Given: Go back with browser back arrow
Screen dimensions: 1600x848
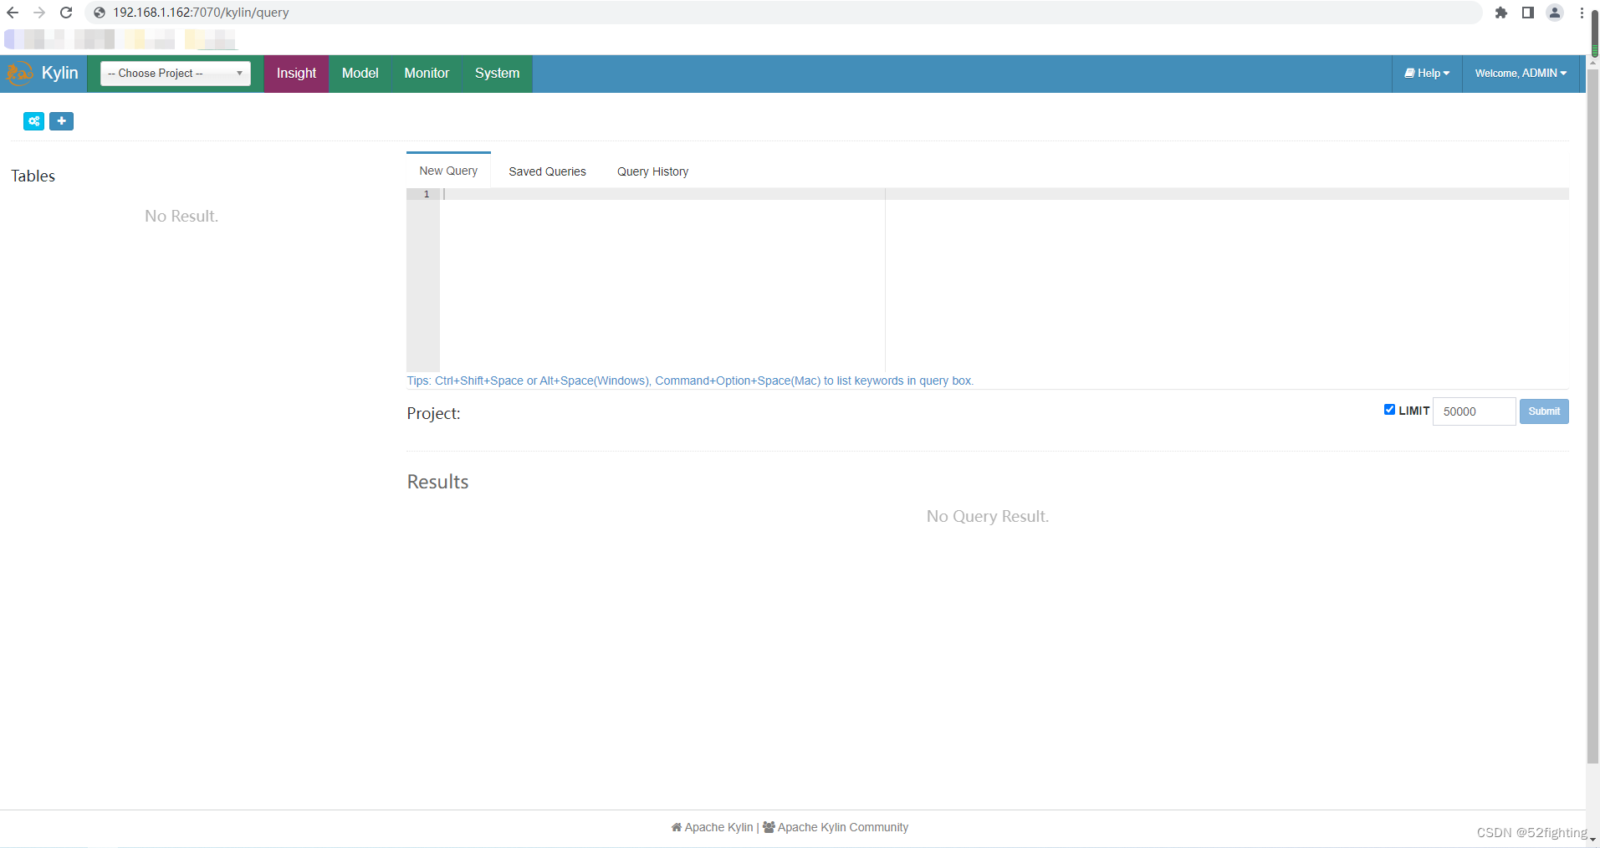Looking at the screenshot, I should click(13, 13).
